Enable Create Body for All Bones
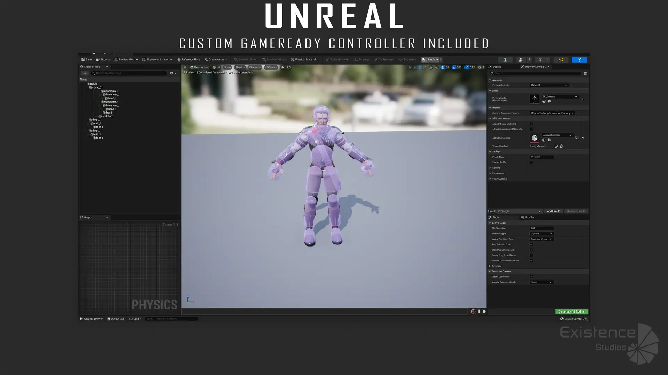The height and width of the screenshot is (375, 668). (531, 255)
